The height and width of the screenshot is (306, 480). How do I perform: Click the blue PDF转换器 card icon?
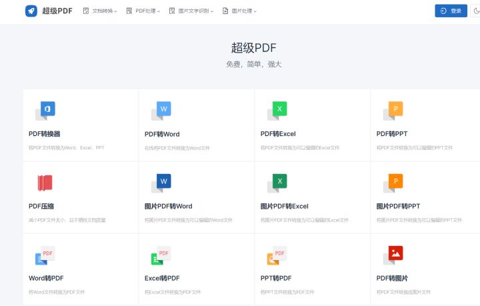(45, 111)
